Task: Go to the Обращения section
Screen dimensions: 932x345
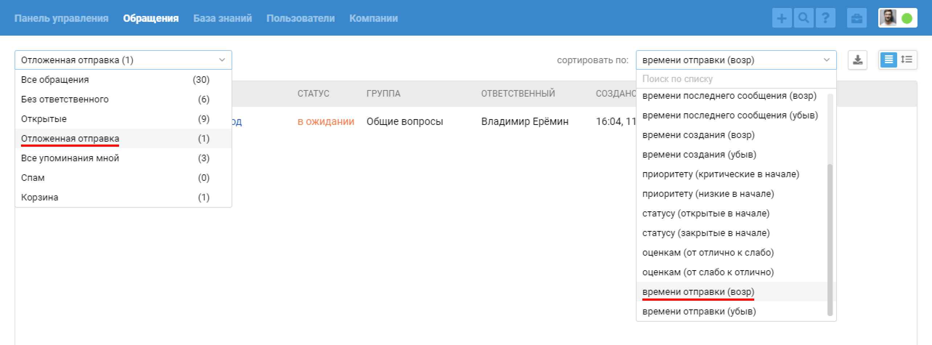Action: [151, 18]
